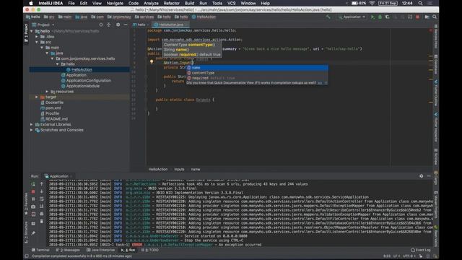The image size is (462, 260).
Task: Select README.md in project tree
Action: (x=56, y=119)
